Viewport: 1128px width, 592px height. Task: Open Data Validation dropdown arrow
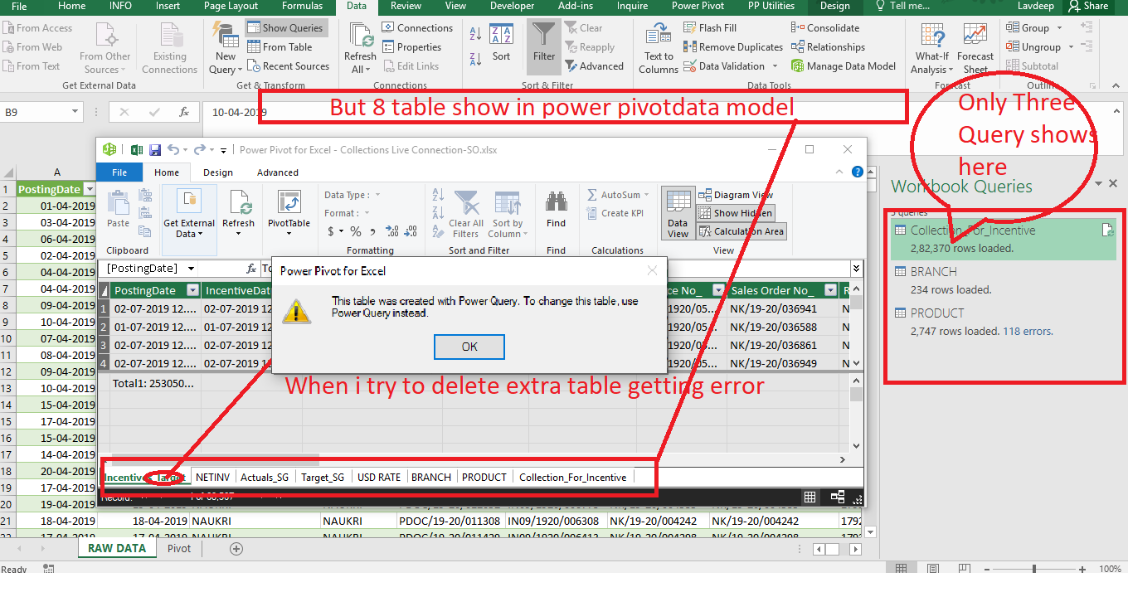coord(775,66)
